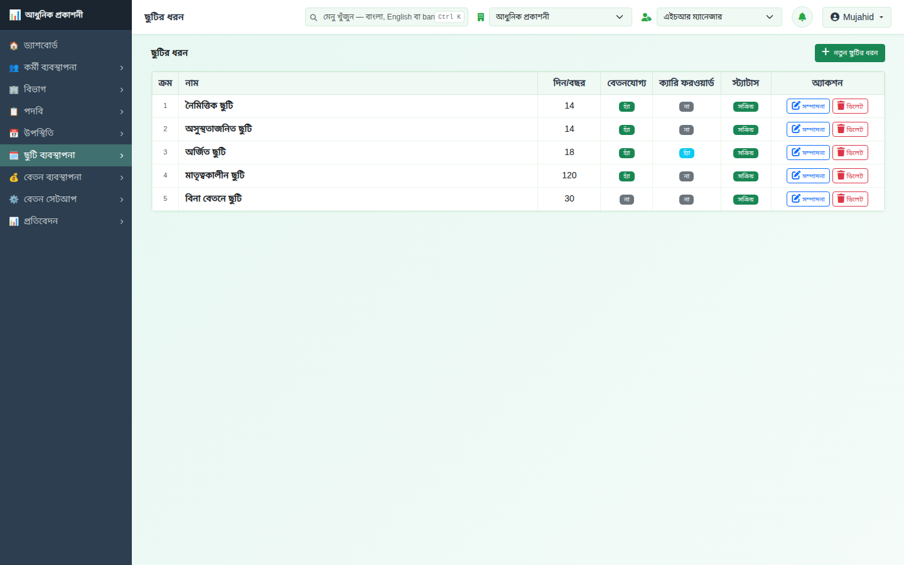The width and height of the screenshot is (904, 565).
Task: Click the blue carry forward badge for অর্জিত ছুটি
Action: tap(687, 153)
